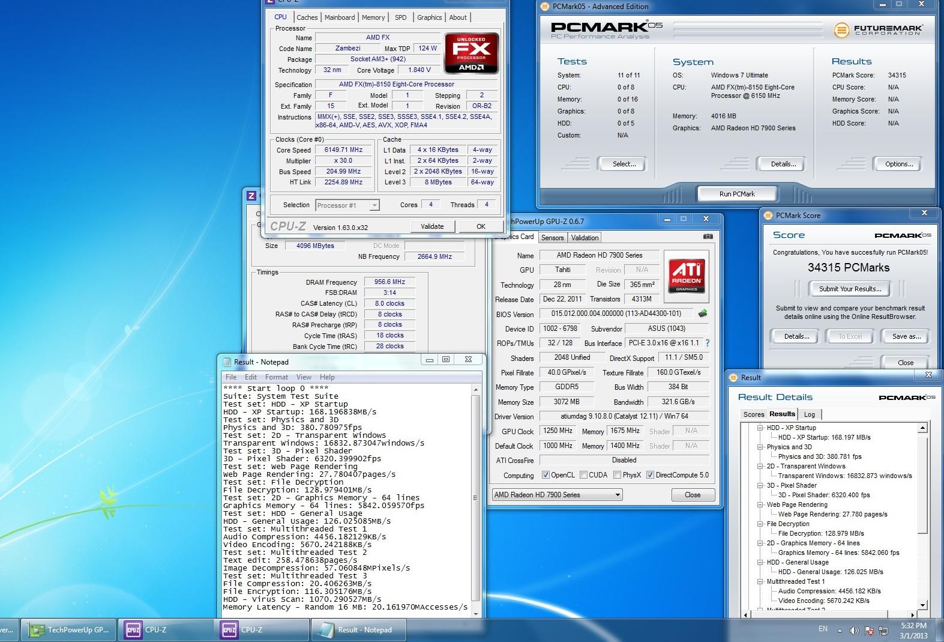
Task: Click the Notepad window title icon
Action: click(x=227, y=362)
